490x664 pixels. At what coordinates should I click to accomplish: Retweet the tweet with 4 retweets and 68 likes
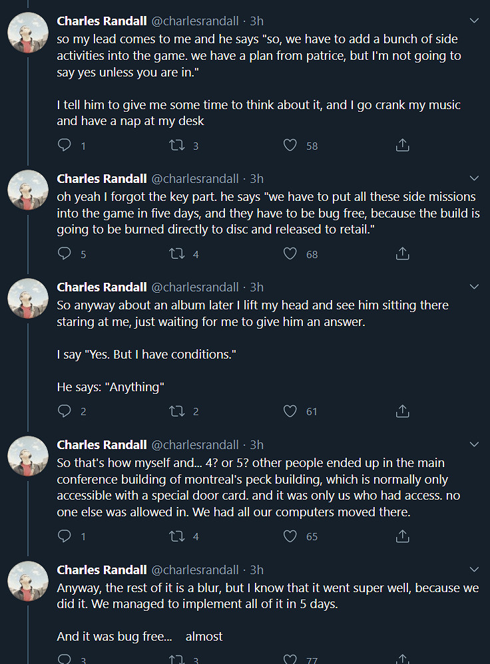[x=177, y=253]
